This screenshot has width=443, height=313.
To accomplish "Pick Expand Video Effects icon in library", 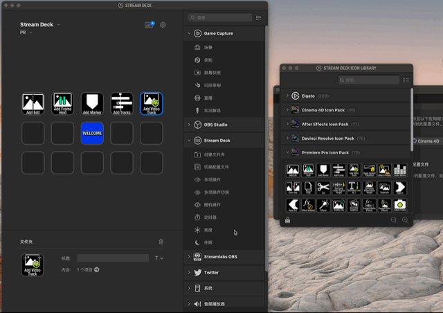I will [x=385, y=205].
